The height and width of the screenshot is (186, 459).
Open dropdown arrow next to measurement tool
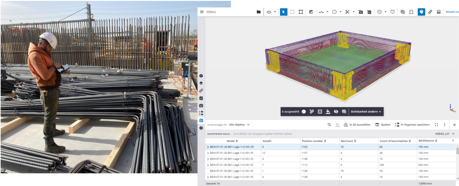328,12
